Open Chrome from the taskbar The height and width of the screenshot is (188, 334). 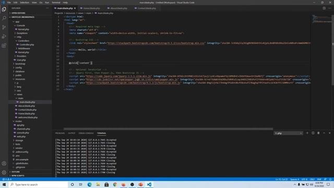pos(115,184)
